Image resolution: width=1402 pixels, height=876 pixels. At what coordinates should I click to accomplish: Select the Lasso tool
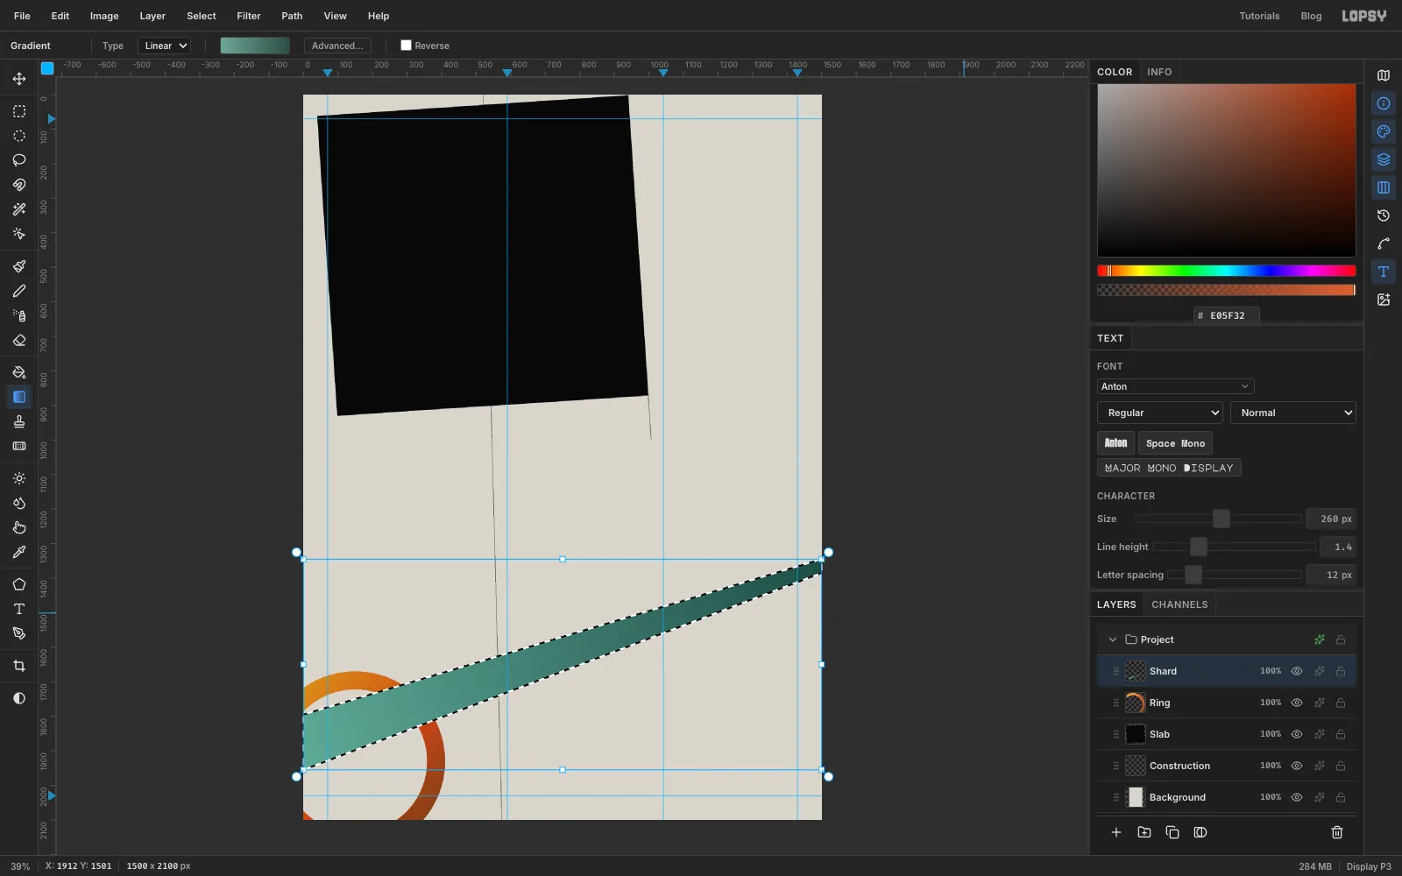click(x=19, y=160)
